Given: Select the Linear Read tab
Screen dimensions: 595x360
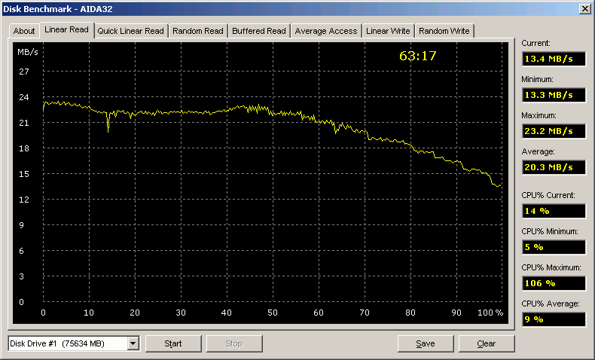Looking at the screenshot, I should coord(66,30).
